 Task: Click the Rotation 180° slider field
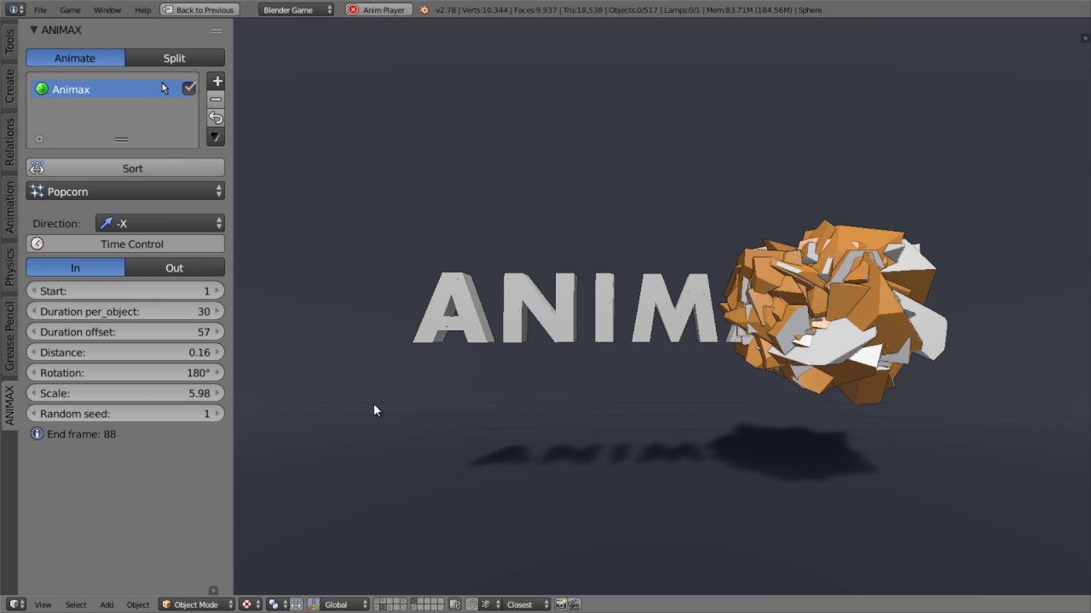(x=125, y=373)
